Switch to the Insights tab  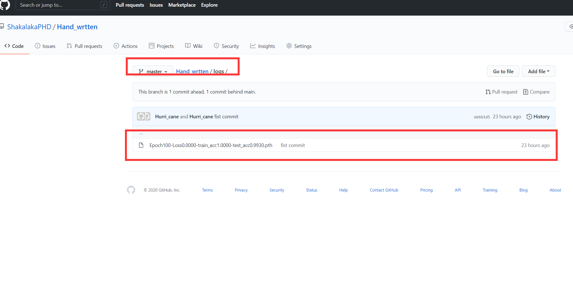262,46
